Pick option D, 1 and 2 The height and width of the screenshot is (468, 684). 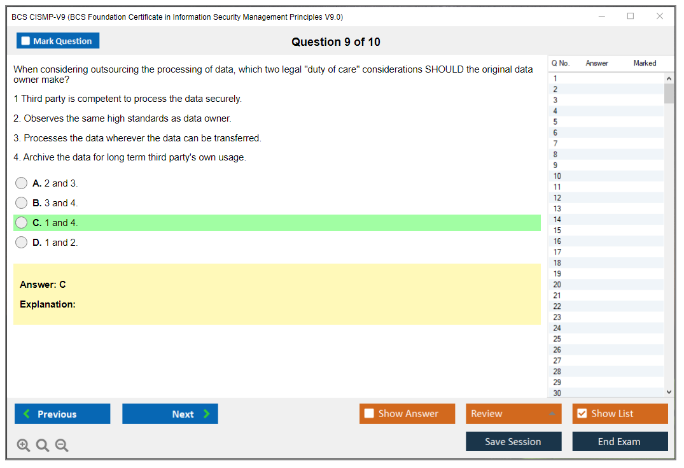pyautogui.click(x=22, y=243)
